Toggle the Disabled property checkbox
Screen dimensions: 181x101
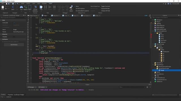pos(14,37)
